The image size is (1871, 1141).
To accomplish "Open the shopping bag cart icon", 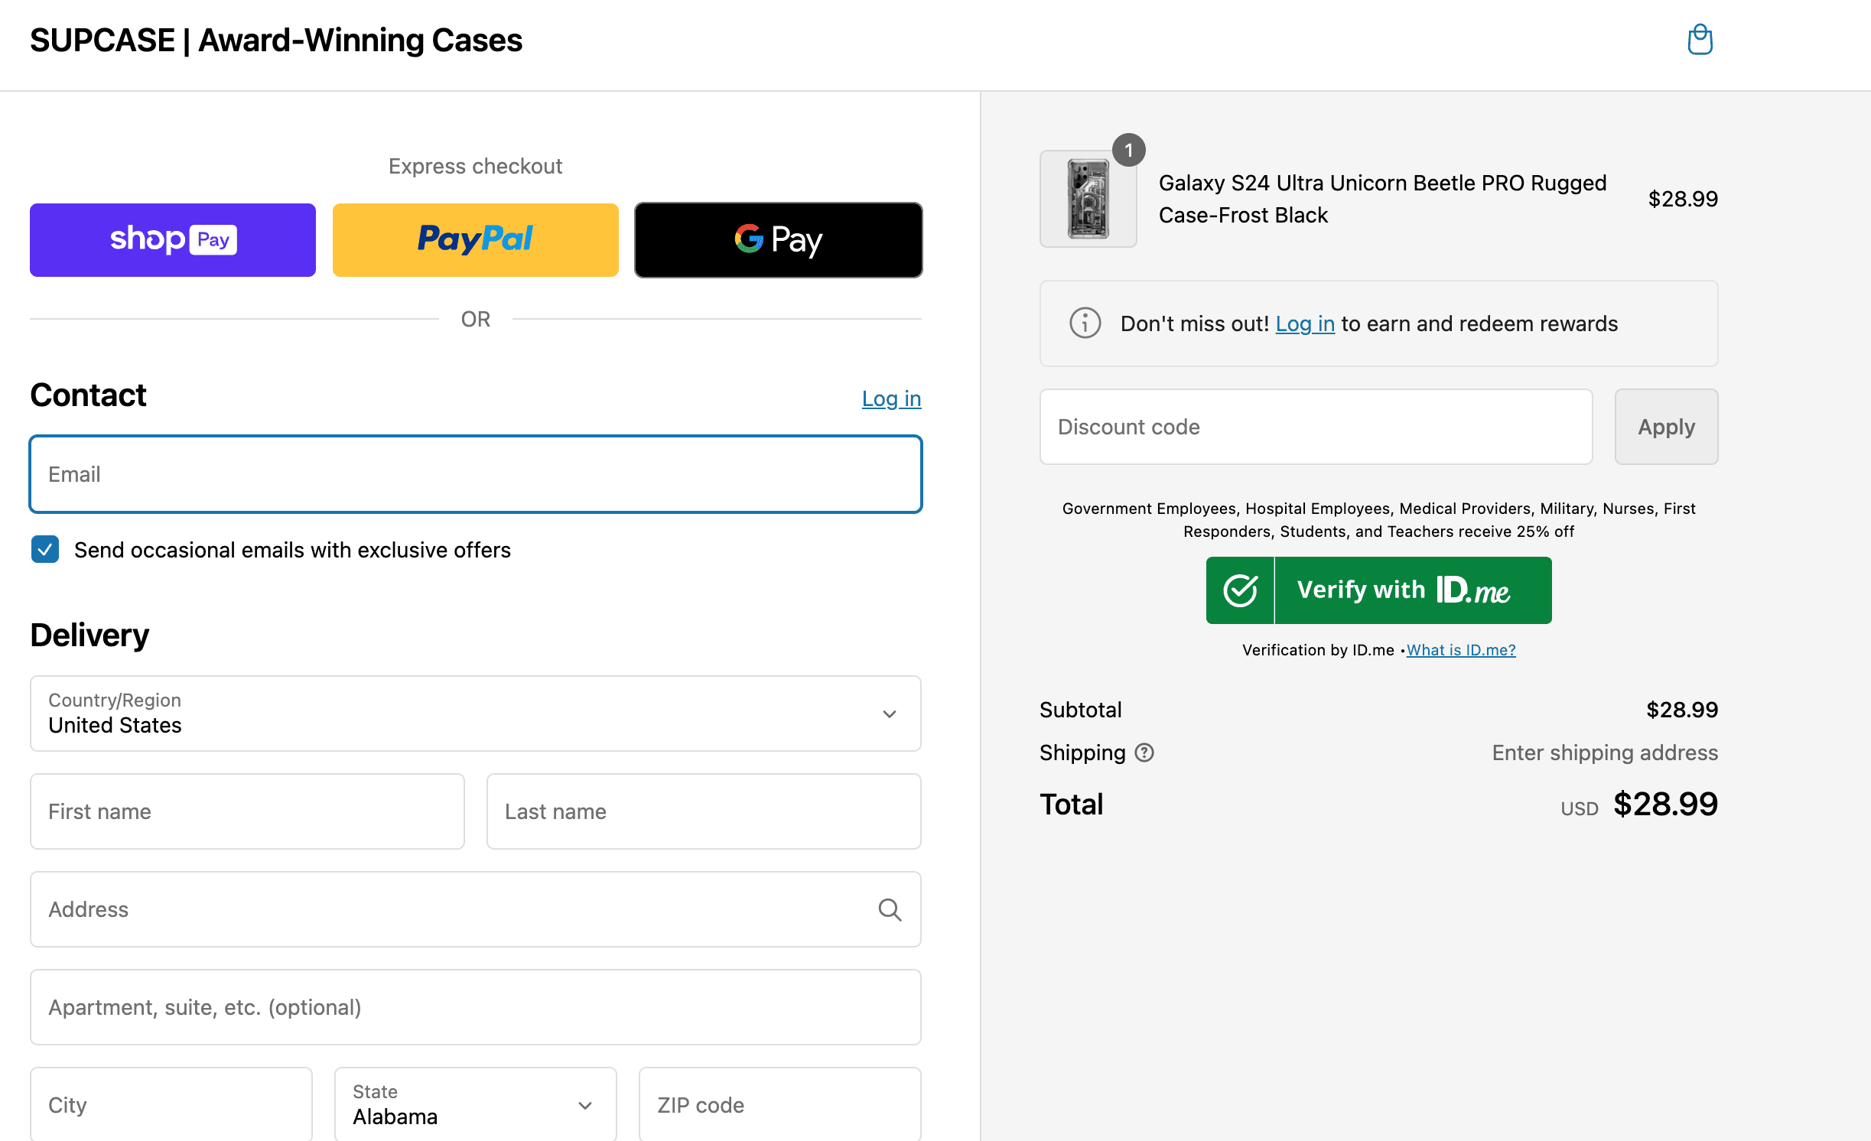I will point(1700,40).
